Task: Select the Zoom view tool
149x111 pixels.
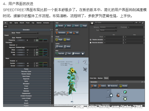Action: pyautogui.click(x=75, y=26)
